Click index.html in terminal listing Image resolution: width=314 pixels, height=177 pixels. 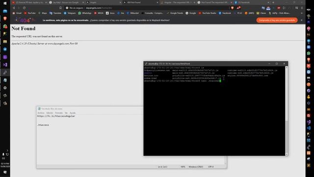click(150, 78)
